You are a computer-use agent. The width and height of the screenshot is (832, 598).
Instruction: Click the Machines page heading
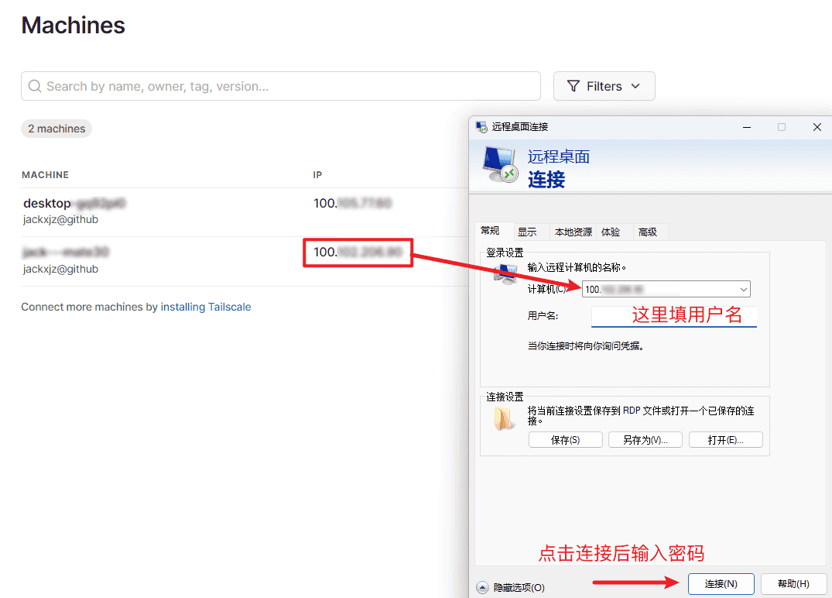[74, 26]
